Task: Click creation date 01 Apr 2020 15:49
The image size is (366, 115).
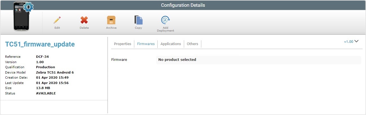Action: pyautogui.click(x=52, y=78)
